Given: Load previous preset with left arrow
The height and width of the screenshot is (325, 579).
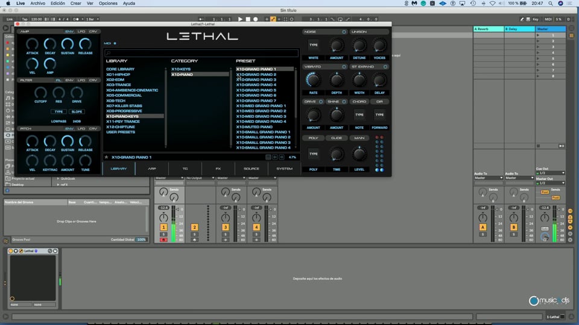Looking at the screenshot, I should 275,157.
